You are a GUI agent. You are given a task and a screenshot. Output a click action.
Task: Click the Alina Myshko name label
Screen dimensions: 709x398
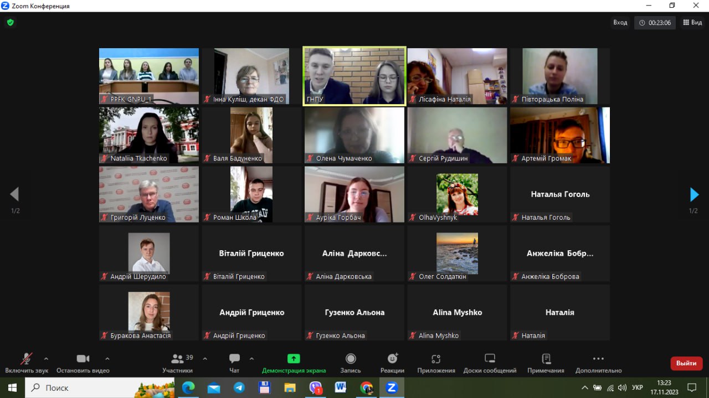click(439, 336)
